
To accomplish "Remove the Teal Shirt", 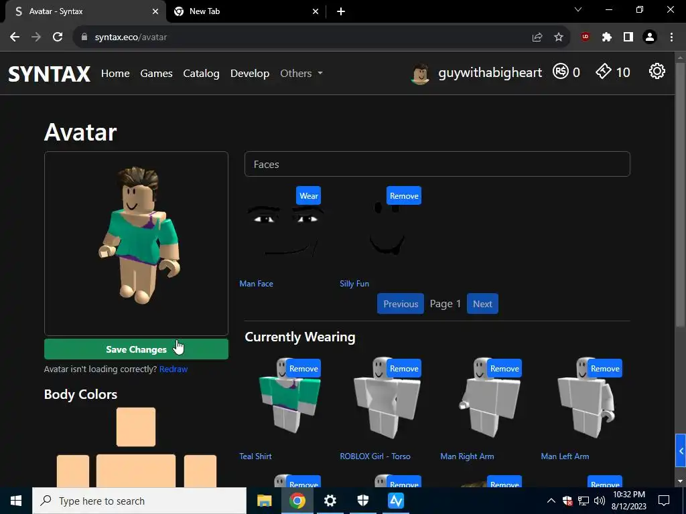I will 303,369.
